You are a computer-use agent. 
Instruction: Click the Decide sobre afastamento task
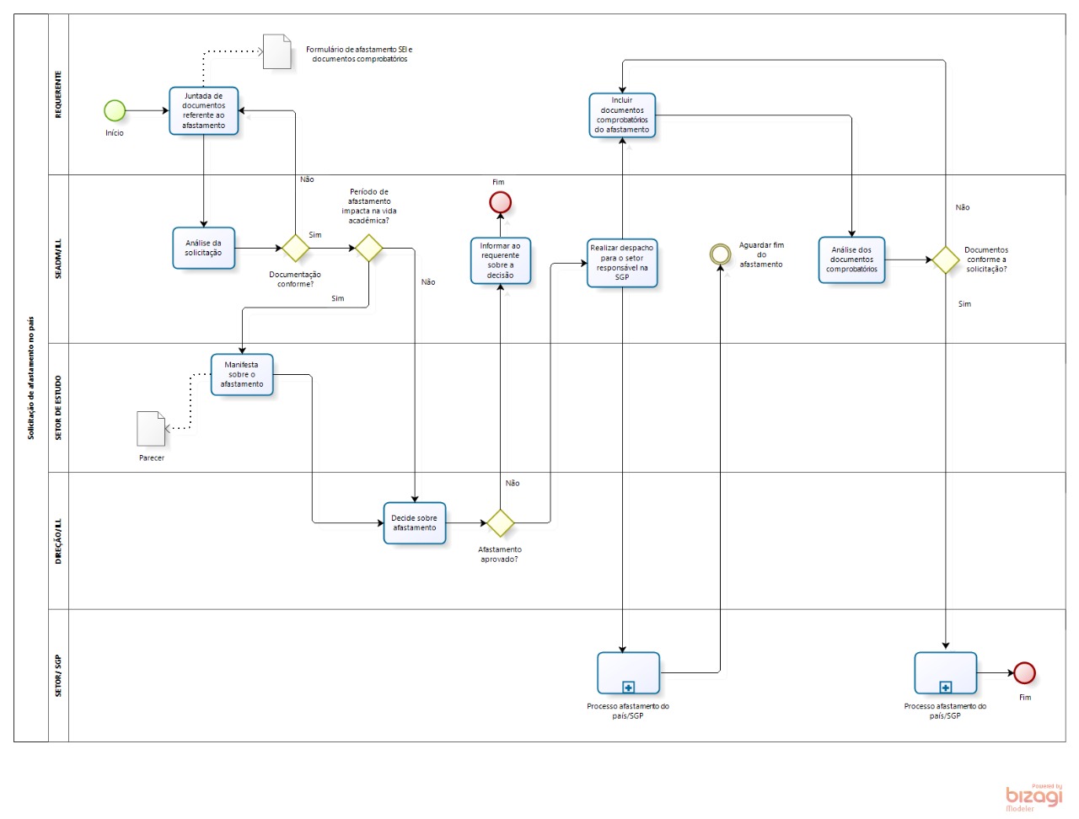click(x=414, y=522)
